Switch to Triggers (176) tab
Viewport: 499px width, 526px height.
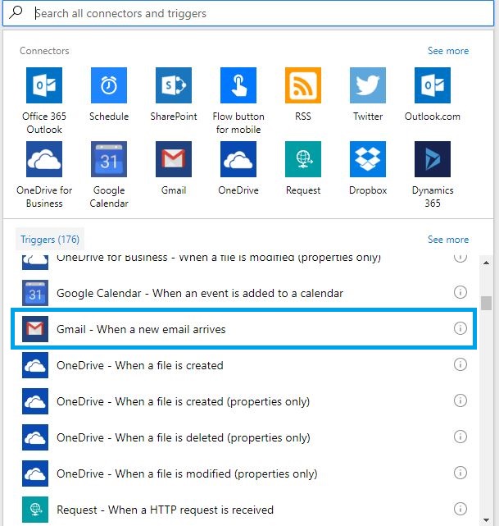[50, 239]
